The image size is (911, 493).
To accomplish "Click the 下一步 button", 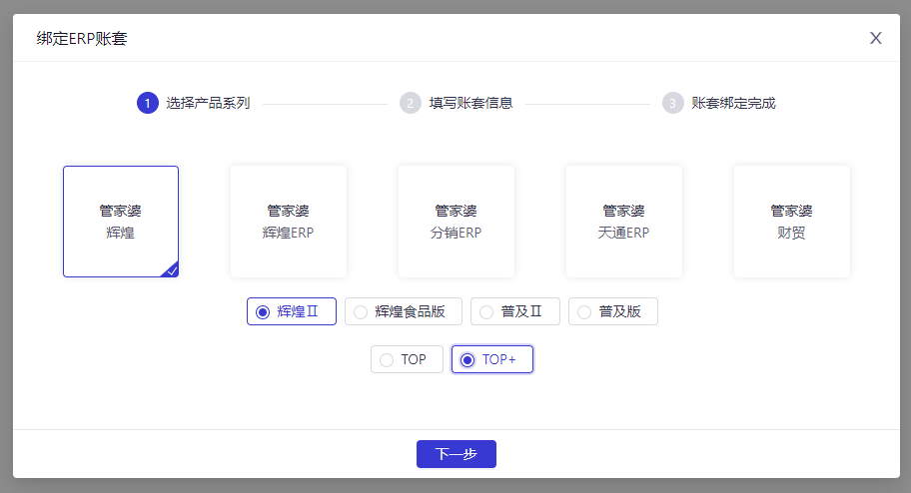I will click(x=456, y=453).
